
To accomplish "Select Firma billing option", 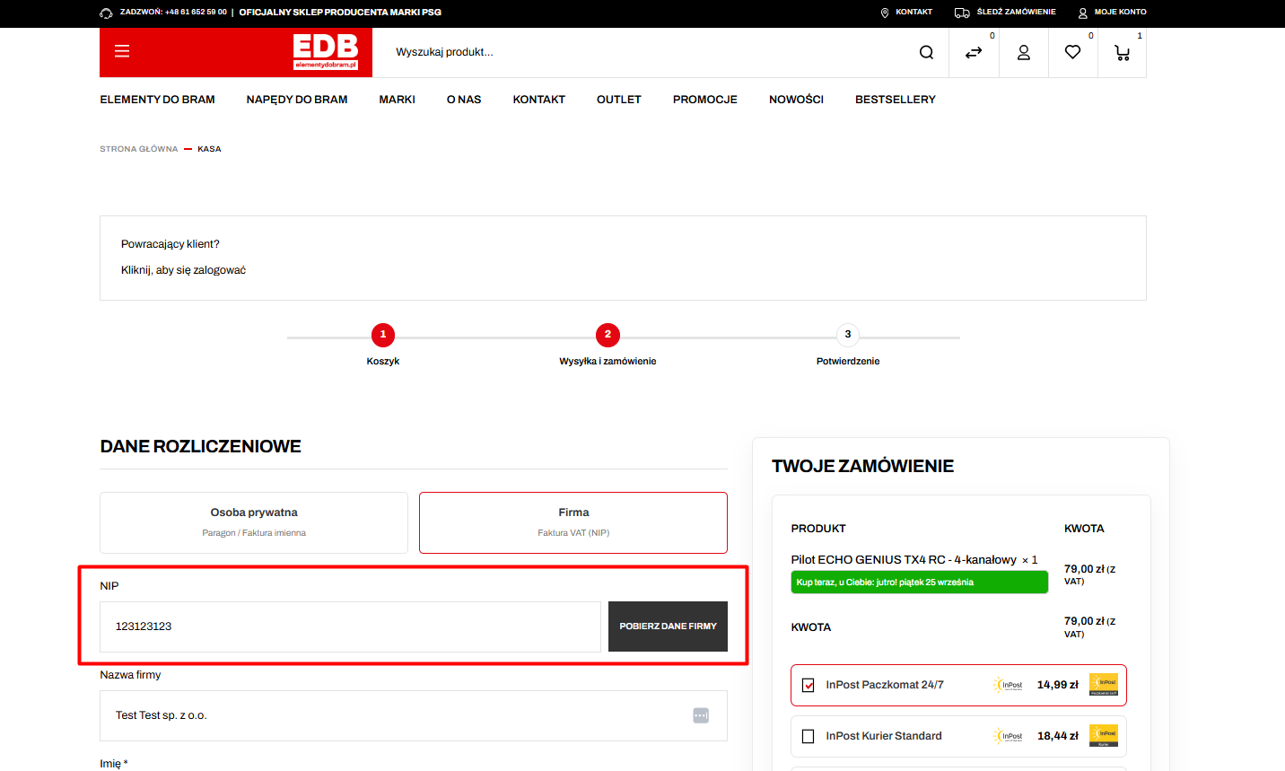I will coord(573,522).
